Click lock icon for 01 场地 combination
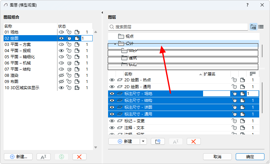This screenshot has width=270, height=164. (x=69, y=32)
